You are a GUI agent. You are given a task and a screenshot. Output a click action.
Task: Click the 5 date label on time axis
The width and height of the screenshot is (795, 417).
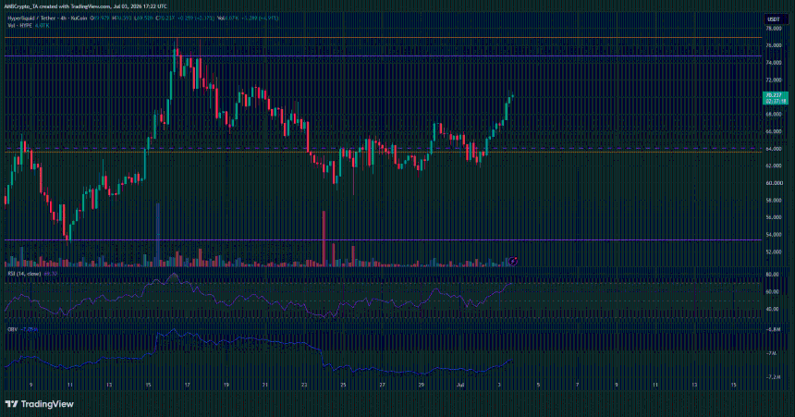point(538,386)
